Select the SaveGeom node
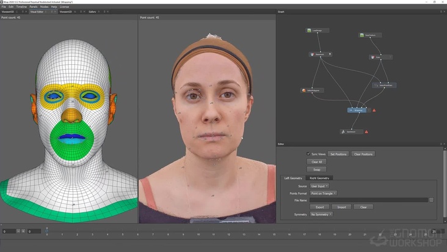 351,132
